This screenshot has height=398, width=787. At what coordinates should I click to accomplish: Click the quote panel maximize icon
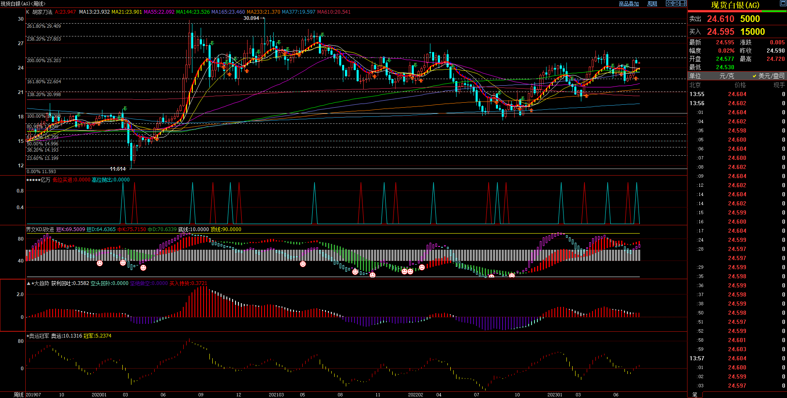tap(783, 4)
